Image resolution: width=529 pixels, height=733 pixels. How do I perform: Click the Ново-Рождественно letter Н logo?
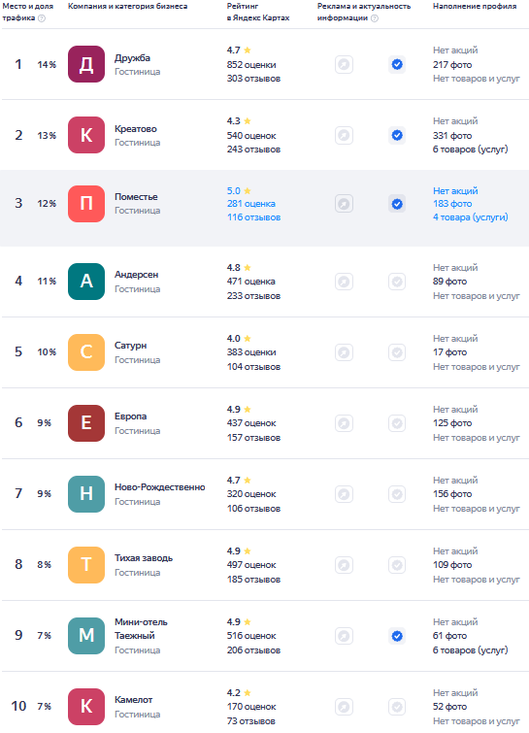(x=86, y=494)
